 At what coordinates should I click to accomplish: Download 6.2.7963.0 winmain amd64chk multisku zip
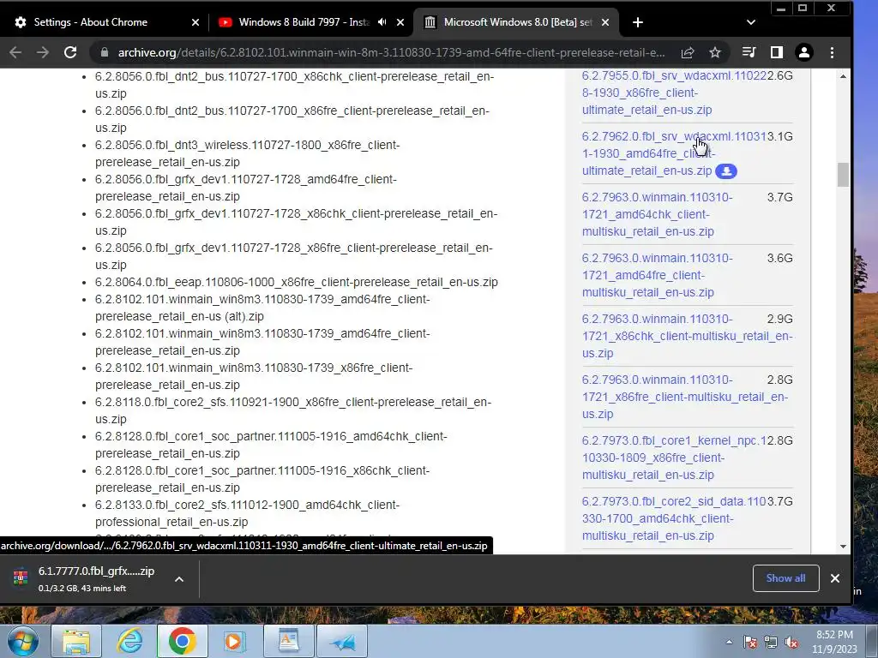658,214
